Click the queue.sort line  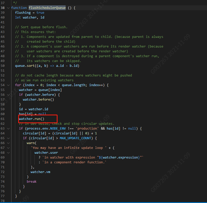[x=47, y=66]
